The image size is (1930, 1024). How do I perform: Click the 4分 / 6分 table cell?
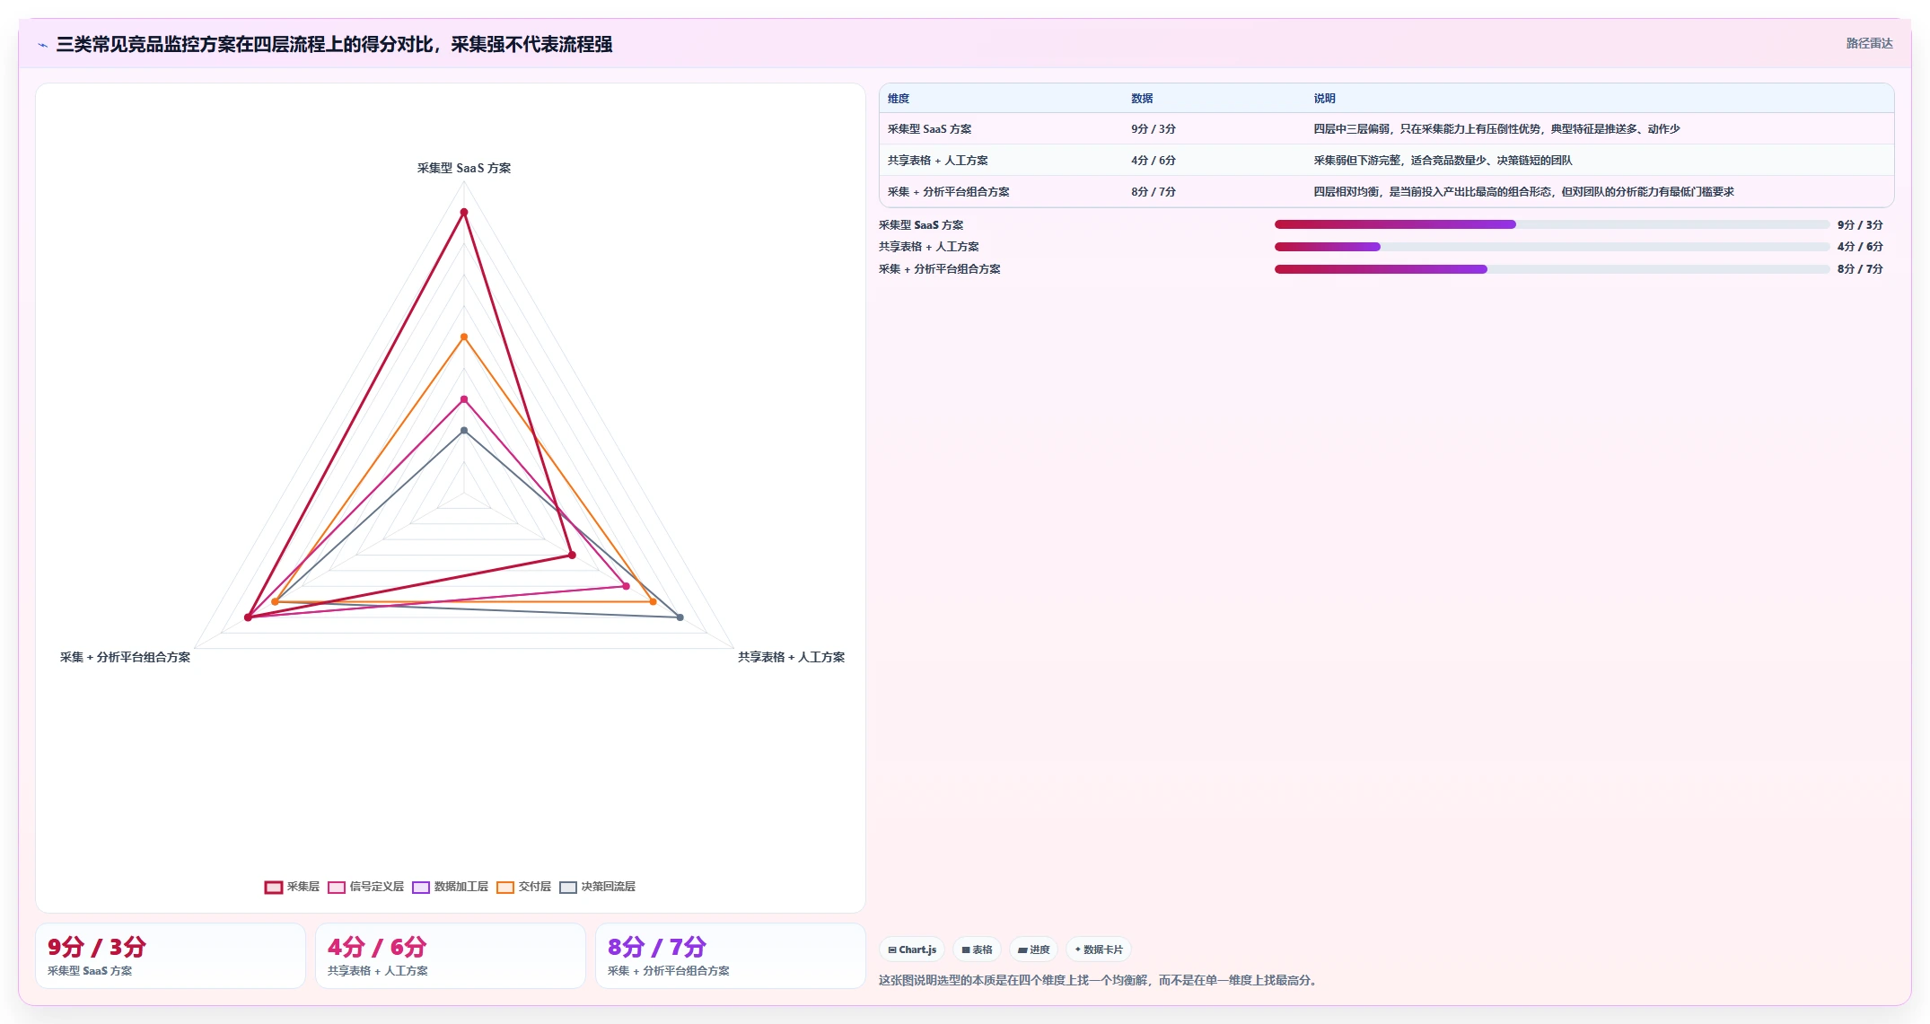click(1153, 161)
